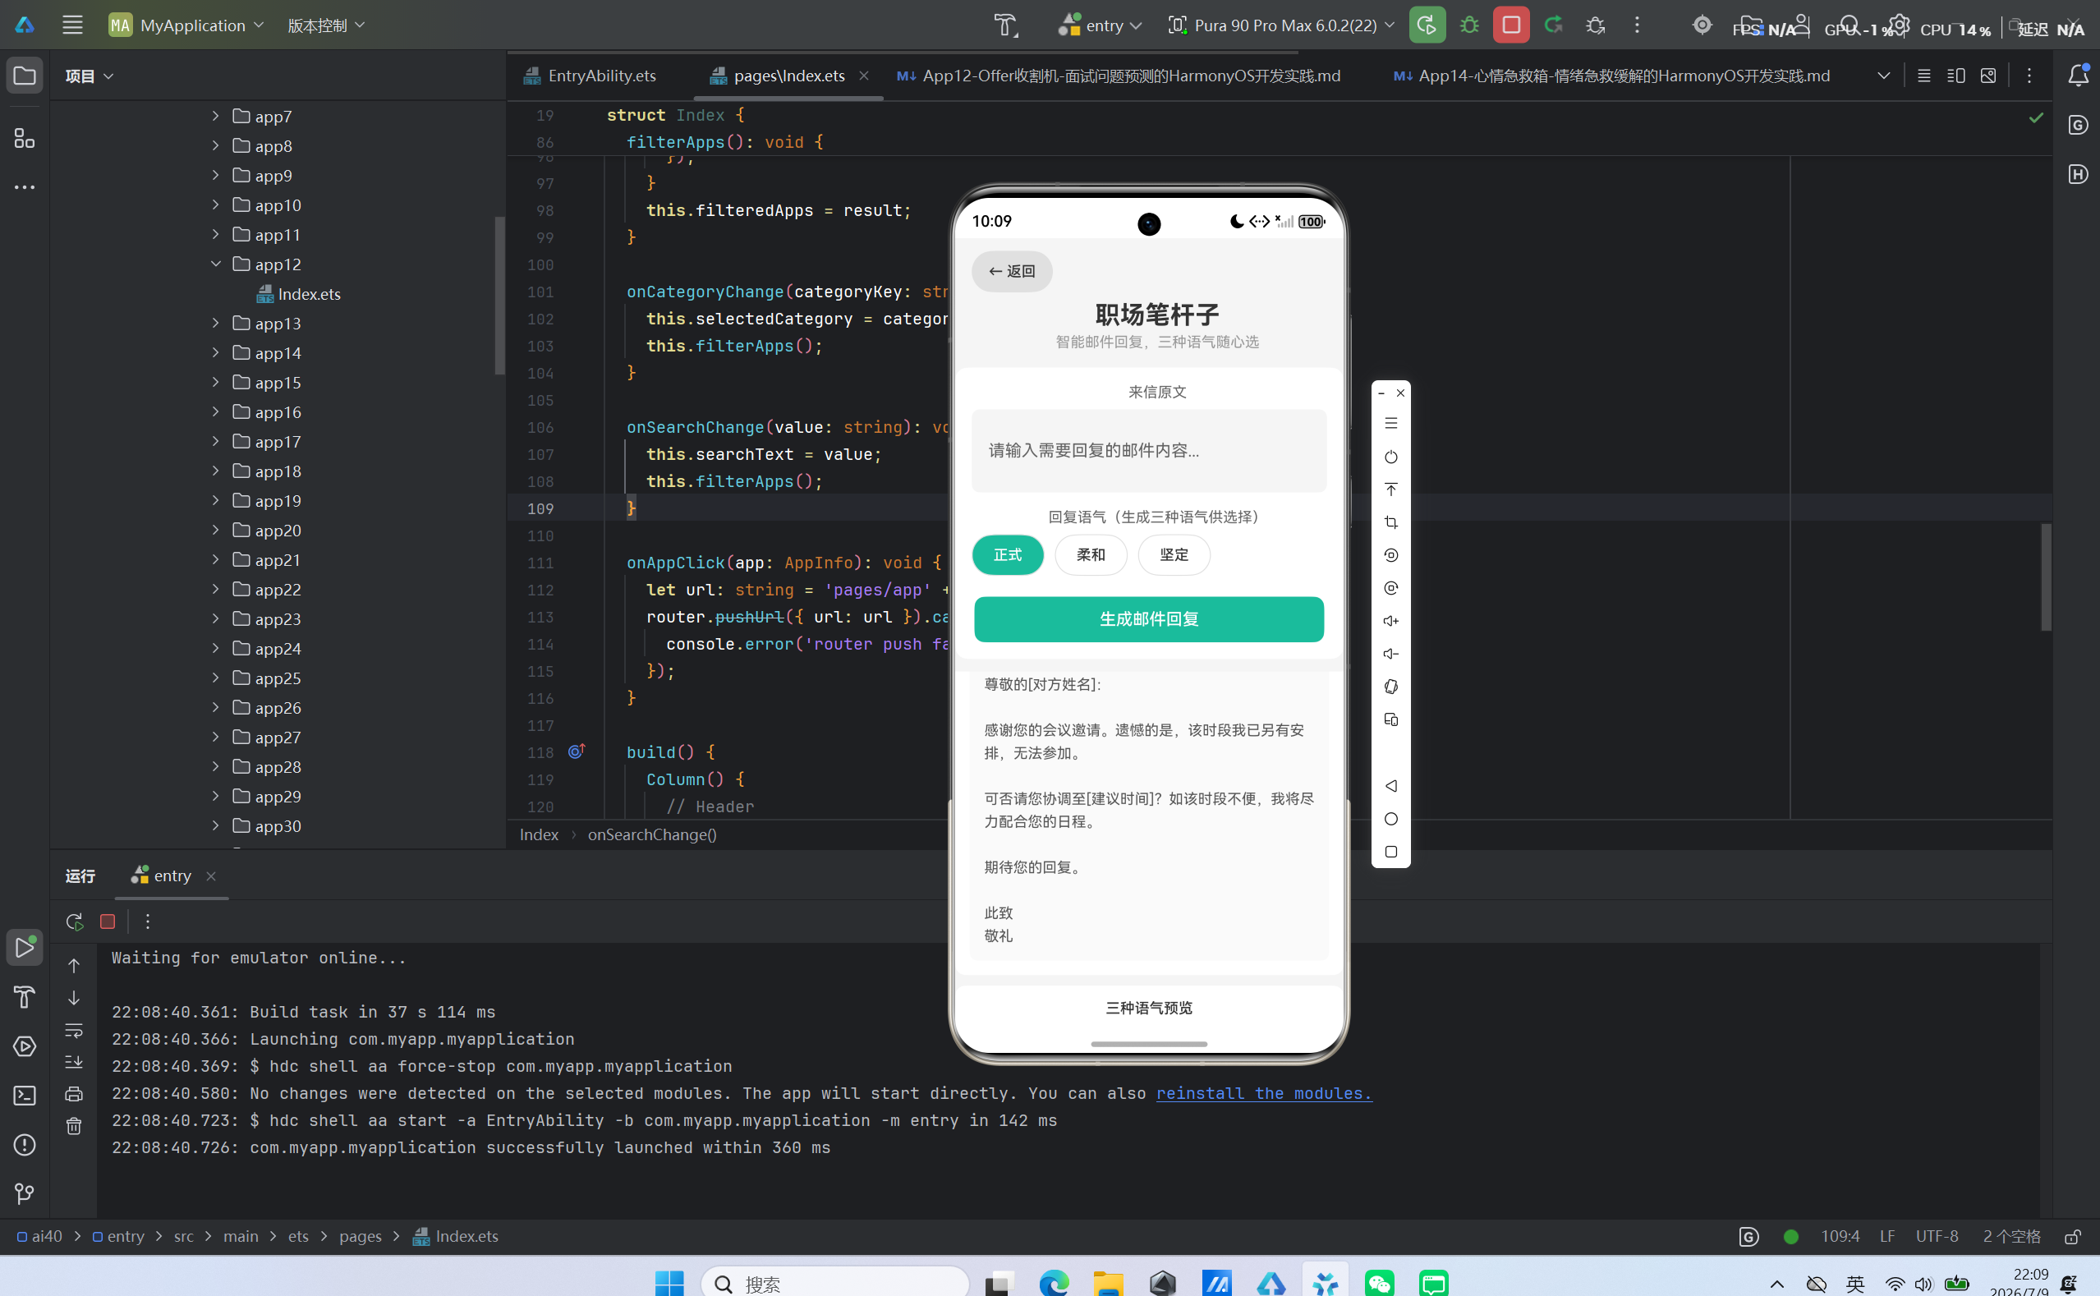Click the emulator home circle button
Image resolution: width=2100 pixels, height=1296 pixels.
tap(1391, 819)
